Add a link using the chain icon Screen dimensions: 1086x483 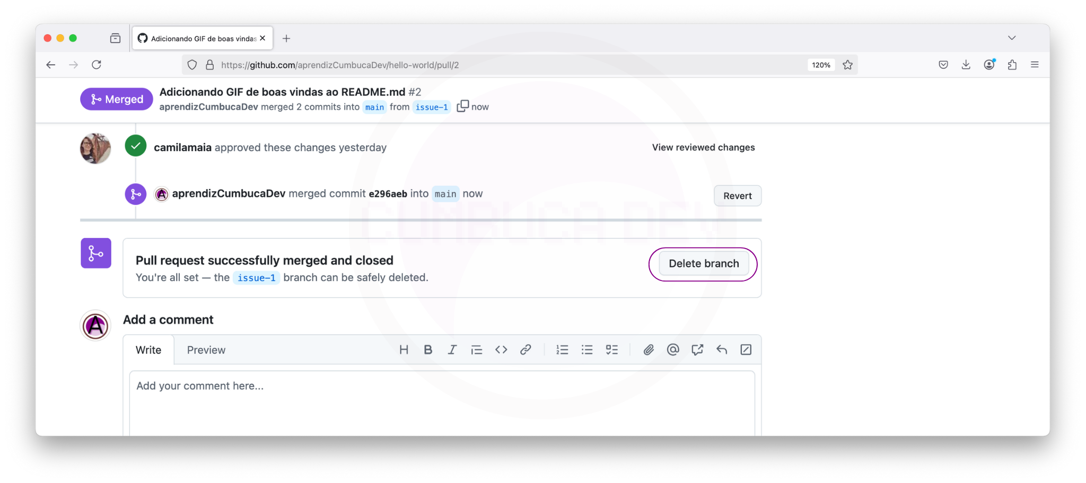coord(526,350)
